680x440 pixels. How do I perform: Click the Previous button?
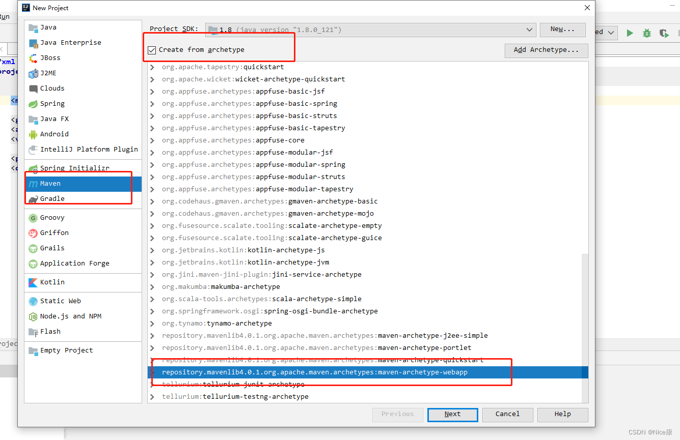point(398,414)
